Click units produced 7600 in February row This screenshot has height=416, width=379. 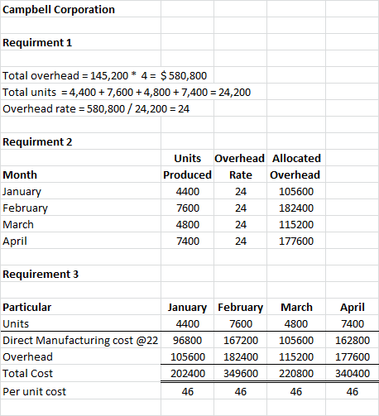click(x=188, y=208)
